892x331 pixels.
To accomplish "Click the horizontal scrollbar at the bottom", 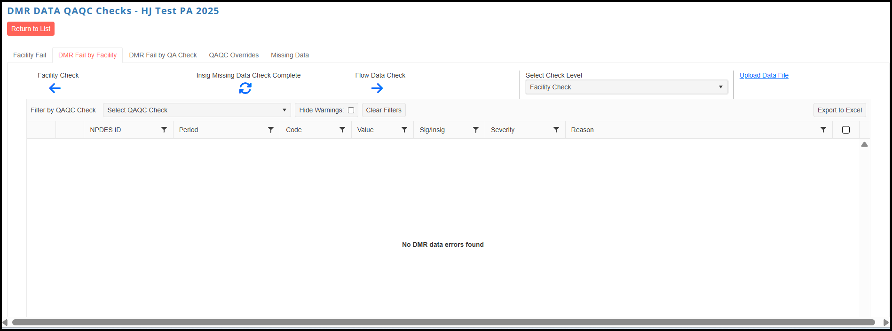I will (443, 323).
